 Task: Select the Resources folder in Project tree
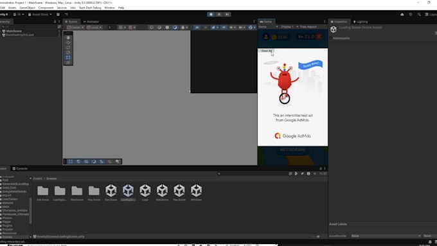(x=9, y=233)
